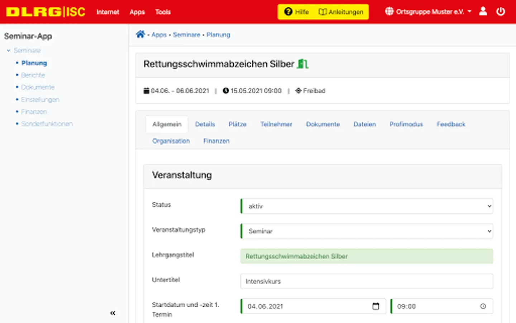Screen dimensions: 516x323
Task: Follow the Seminare breadcrumb link
Action: (x=186, y=35)
